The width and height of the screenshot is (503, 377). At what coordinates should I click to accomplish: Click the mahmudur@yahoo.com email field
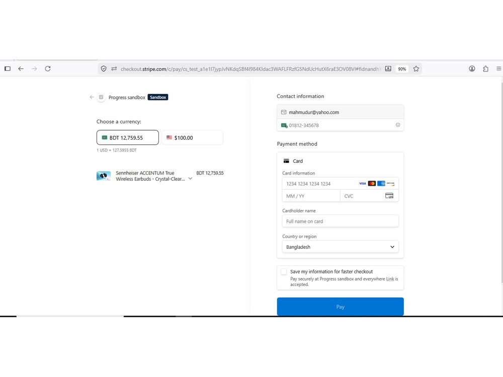click(x=341, y=112)
